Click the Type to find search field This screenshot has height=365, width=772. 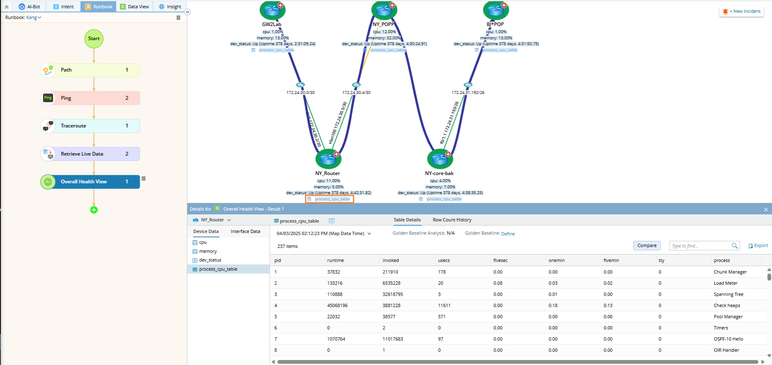click(699, 246)
